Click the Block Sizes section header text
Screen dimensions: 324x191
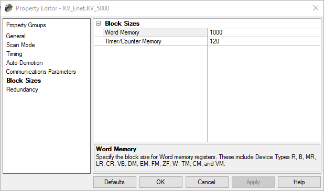122,24
